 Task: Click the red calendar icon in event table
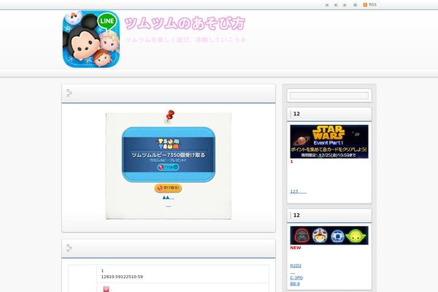click(x=107, y=289)
